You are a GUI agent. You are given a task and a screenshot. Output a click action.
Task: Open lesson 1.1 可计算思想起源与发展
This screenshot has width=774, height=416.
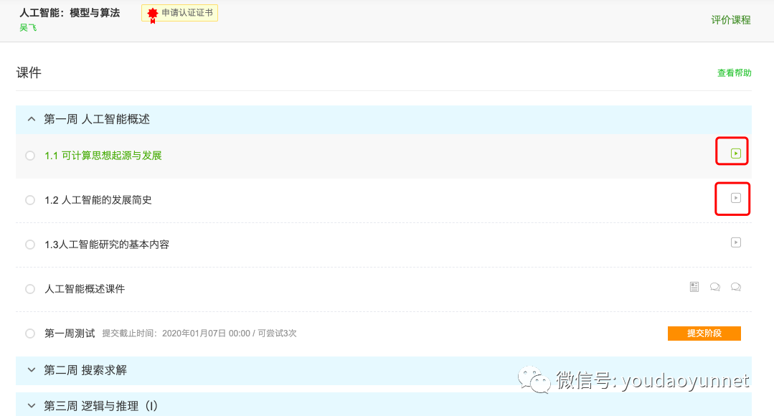tap(103, 156)
